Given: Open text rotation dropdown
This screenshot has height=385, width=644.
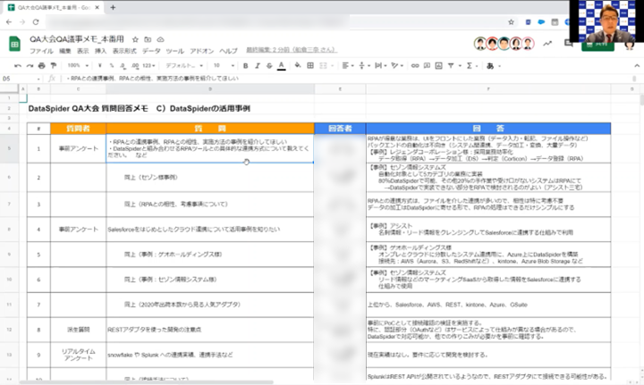Looking at the screenshot, I should point(396,65).
